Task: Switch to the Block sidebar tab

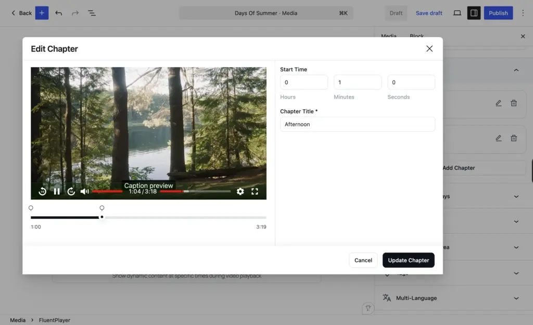Action: coord(416,35)
